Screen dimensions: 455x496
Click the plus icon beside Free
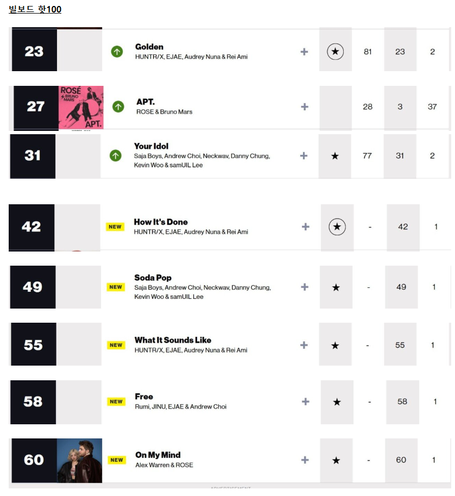[x=306, y=401]
